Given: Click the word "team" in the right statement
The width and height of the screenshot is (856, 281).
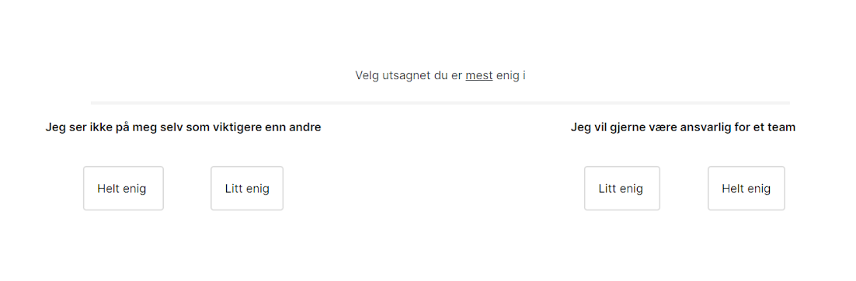Looking at the screenshot, I should click(783, 127).
